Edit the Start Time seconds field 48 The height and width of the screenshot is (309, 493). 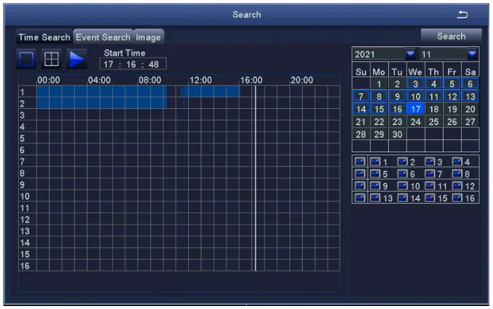pyautogui.click(x=154, y=64)
